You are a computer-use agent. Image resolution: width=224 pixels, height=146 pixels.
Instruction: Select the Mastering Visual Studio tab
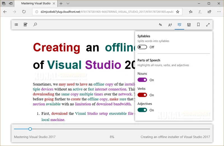(x=36, y=3)
